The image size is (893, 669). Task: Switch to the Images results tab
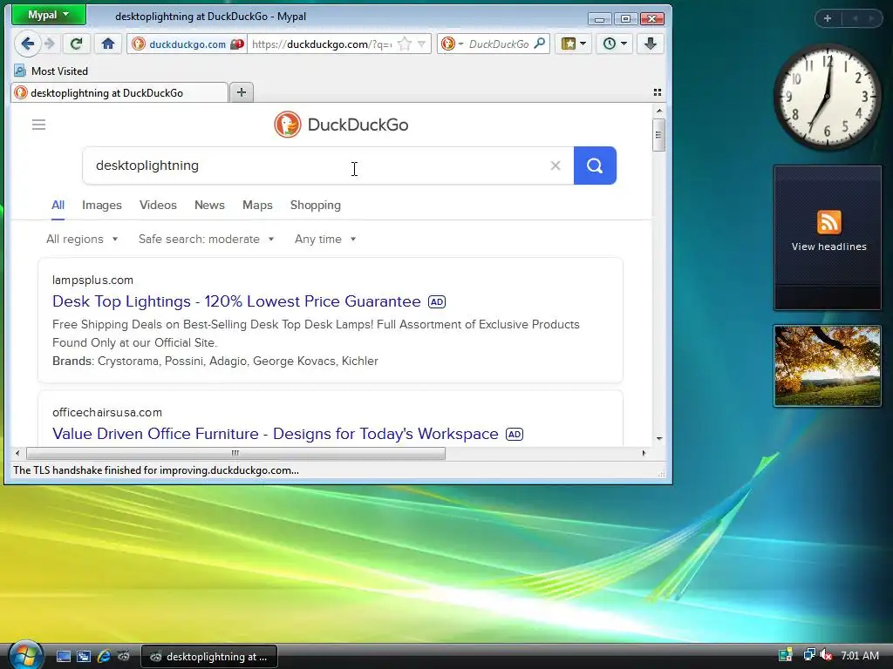pos(102,206)
